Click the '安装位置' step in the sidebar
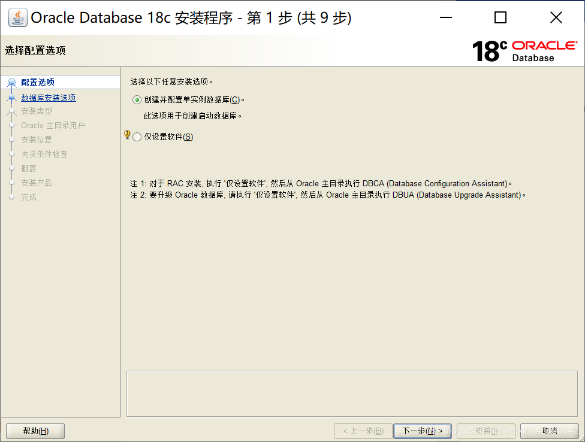The width and height of the screenshot is (585, 442). coord(37,140)
